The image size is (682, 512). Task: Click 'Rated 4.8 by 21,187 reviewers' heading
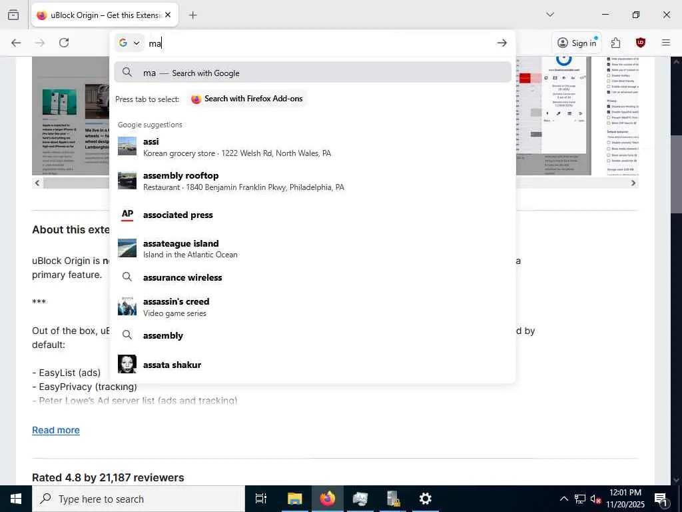[x=108, y=477]
